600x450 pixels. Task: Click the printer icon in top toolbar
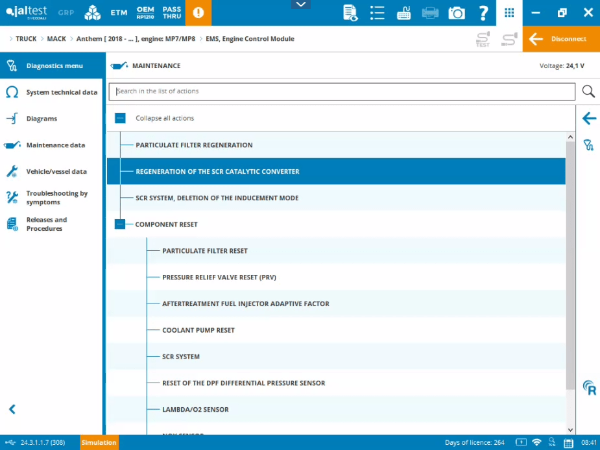click(430, 13)
